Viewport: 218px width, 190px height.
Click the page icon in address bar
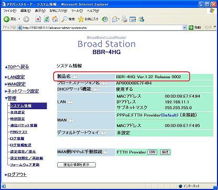coord(20,28)
